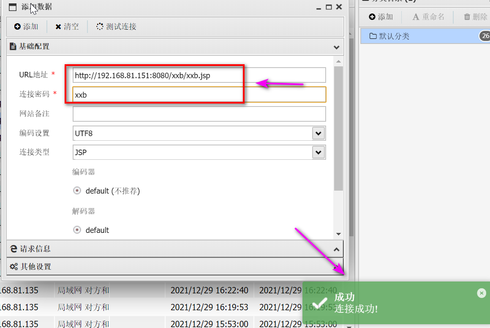The width and height of the screenshot is (490, 328).
Task: Expand the 请求信息 section
Action: point(175,249)
